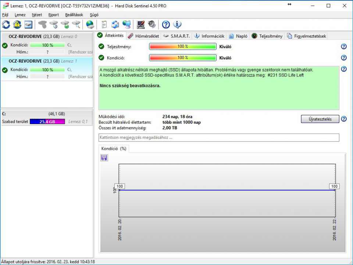Click the Újratesztelés button
This screenshot has height=265, width=353.
click(x=320, y=119)
